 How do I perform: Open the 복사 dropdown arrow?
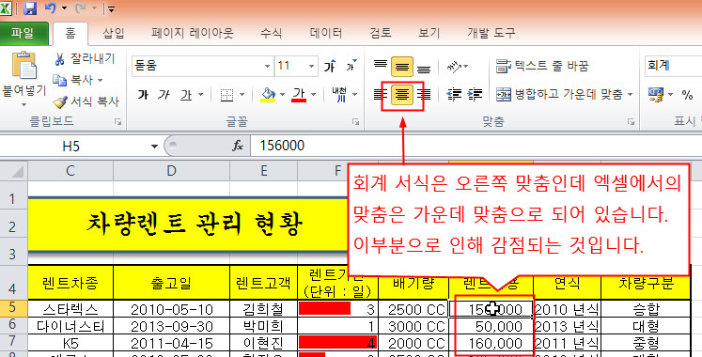(101, 81)
